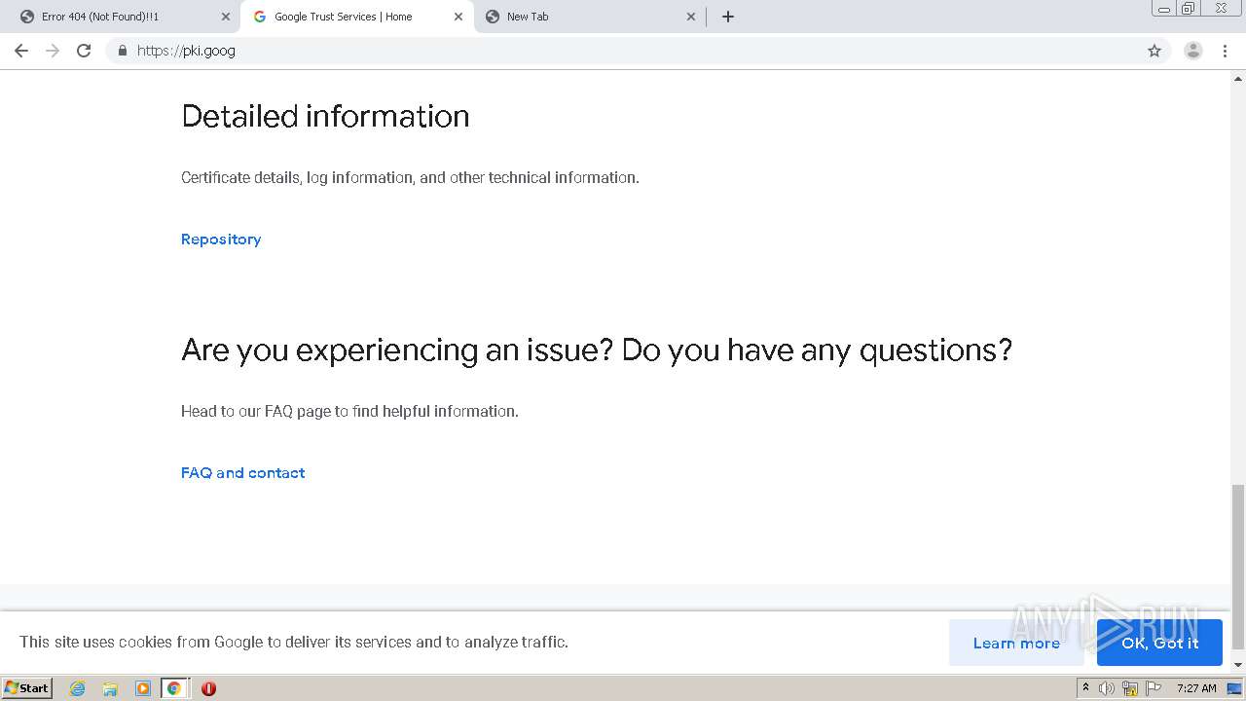1246x701 pixels.
Task: Reload the pki.goog page
Action: coord(84,51)
